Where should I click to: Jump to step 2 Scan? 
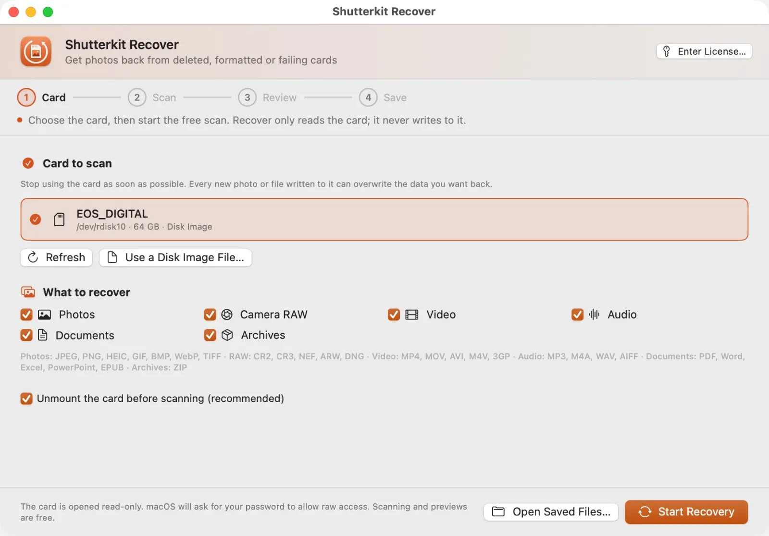point(152,97)
